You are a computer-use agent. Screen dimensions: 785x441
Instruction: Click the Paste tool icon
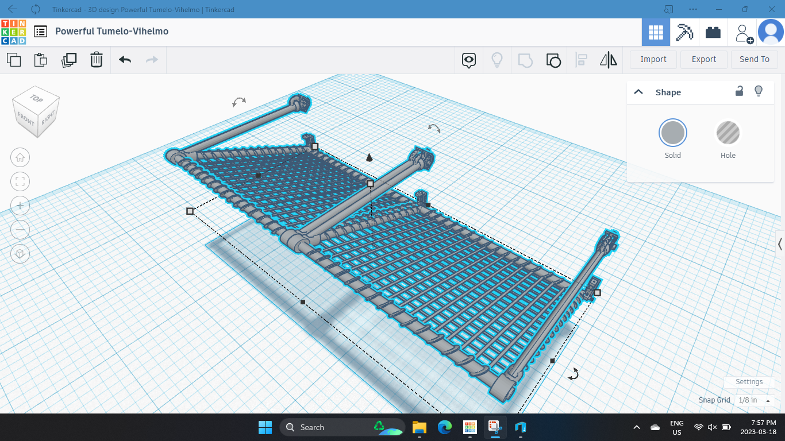(41, 60)
